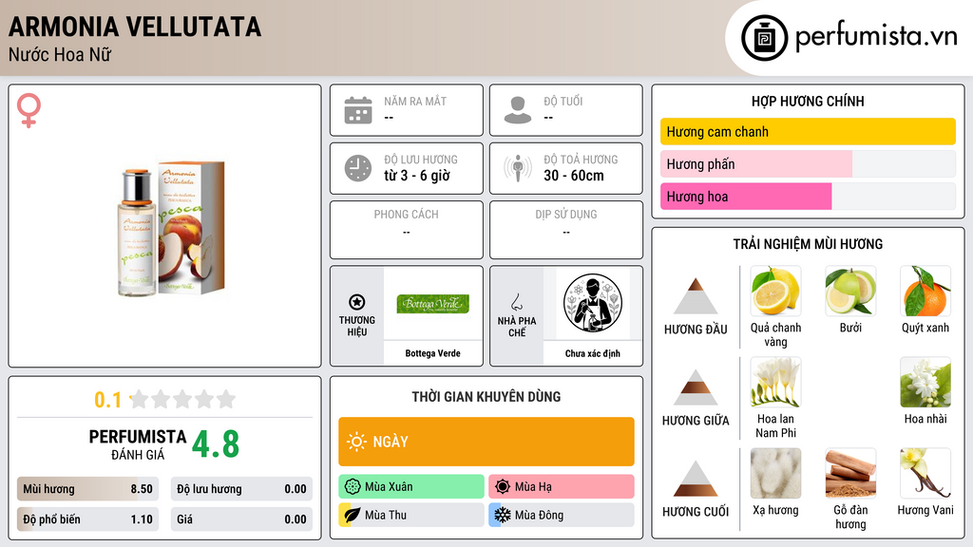
Task: Click the Hương cam chanh accord bar
Action: 808,131
